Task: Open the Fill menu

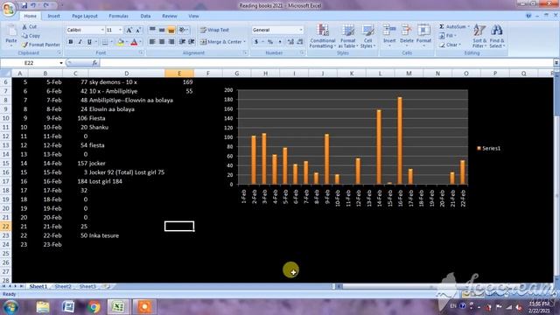Action: 448,36
